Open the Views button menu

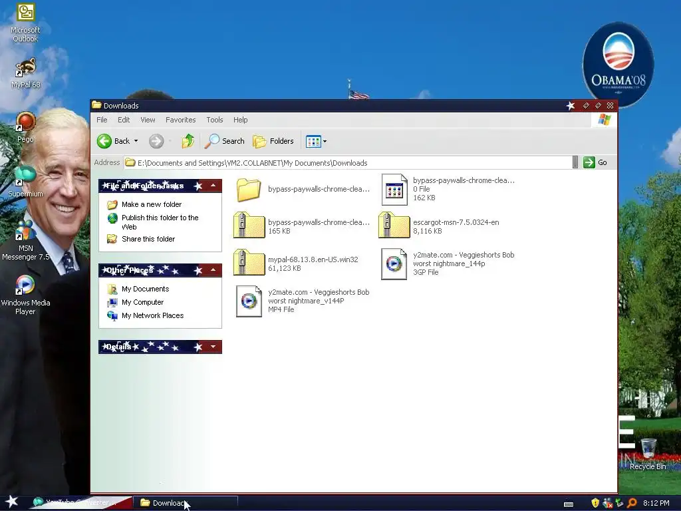pos(316,141)
